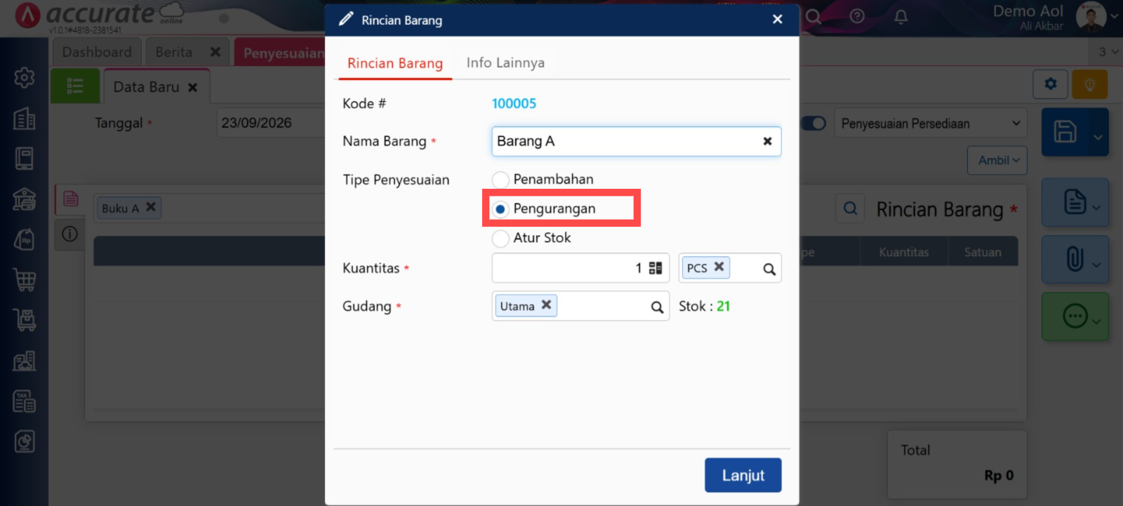
Task: Clear the Nama Barang field with the X
Action: click(767, 141)
